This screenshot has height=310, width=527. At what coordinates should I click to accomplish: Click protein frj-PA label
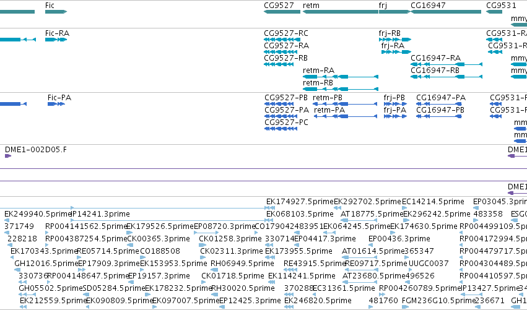click(x=395, y=110)
